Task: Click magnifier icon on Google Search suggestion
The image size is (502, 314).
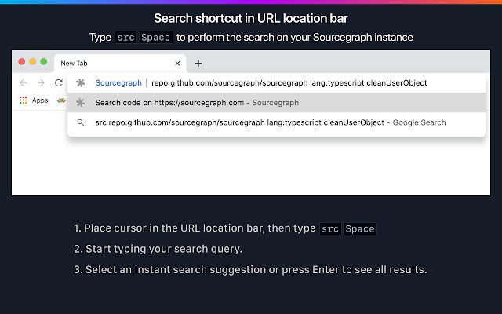Action: coord(80,122)
